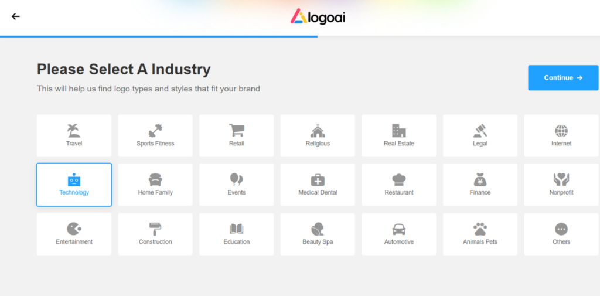Choose the Restaurant chef hat icon

[398, 180]
